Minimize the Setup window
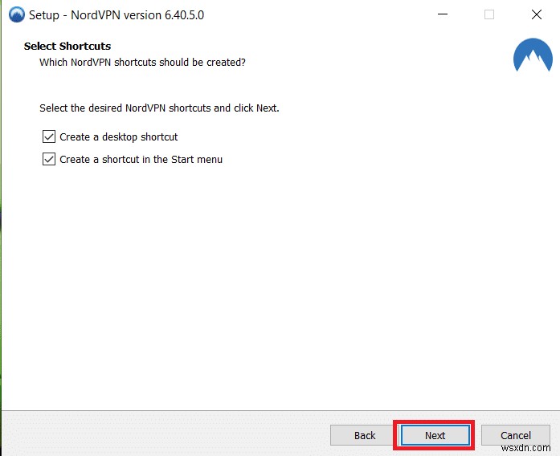The width and height of the screenshot is (560, 456). point(443,14)
